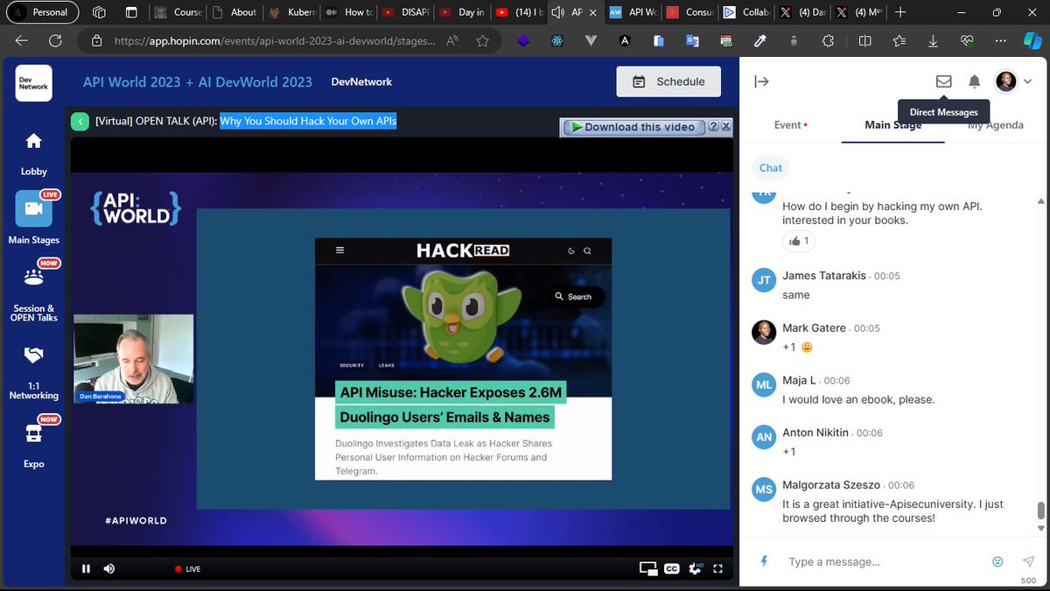Click the green back arrow beside talk title
Image resolution: width=1050 pixels, height=591 pixels.
tap(80, 122)
